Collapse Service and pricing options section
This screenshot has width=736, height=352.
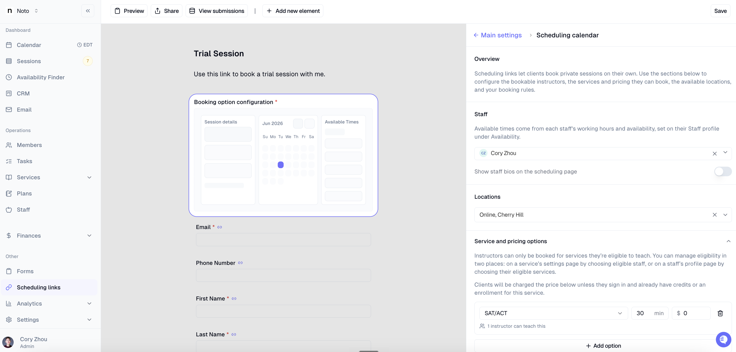(728, 241)
